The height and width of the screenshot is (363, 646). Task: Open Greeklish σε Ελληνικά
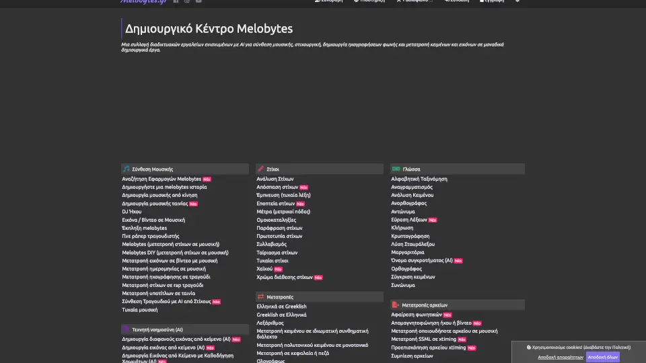pos(281,315)
